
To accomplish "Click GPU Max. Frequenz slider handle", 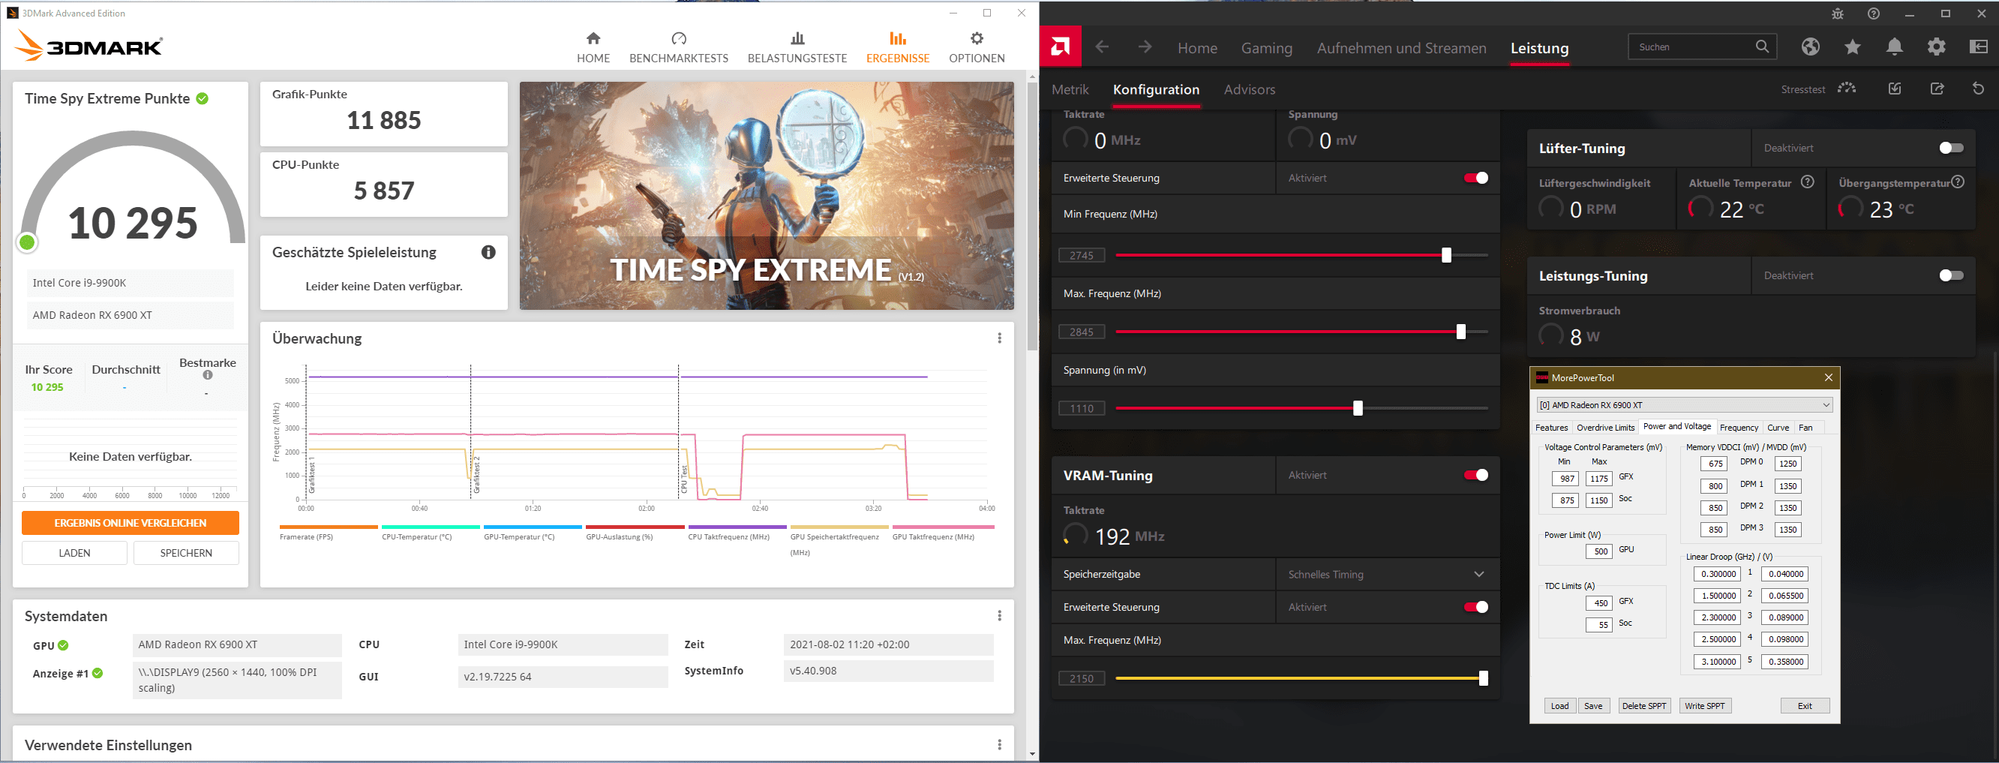I will 1461,332.
